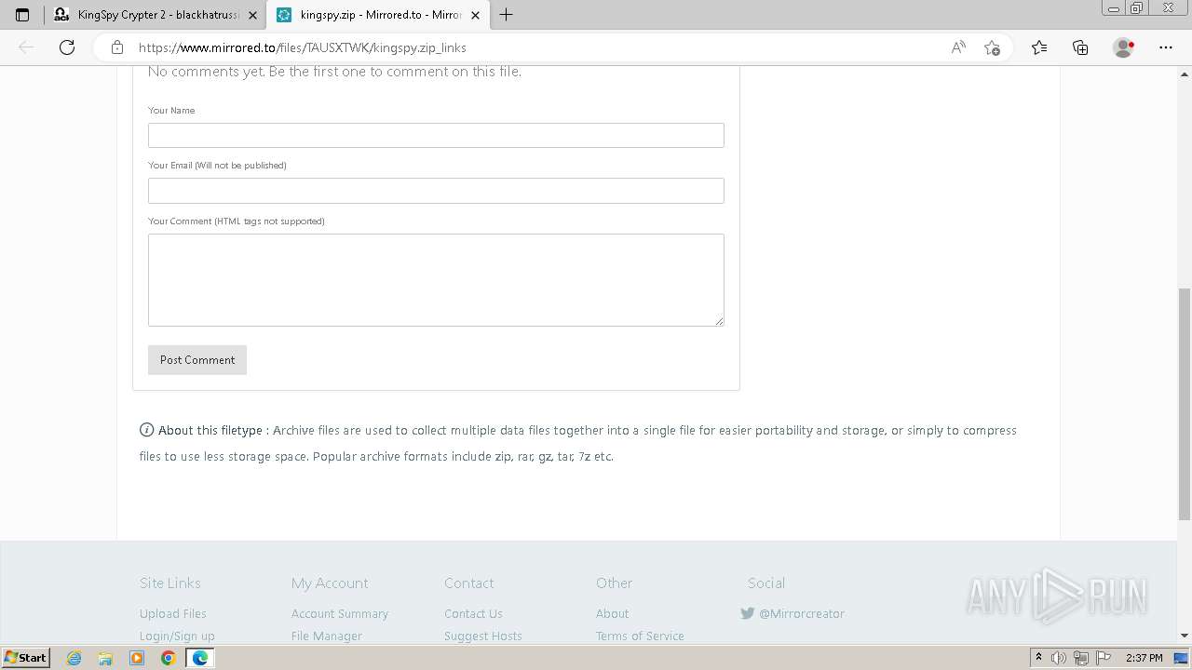This screenshot has width=1192, height=670.
Task: Click the About this filetype info icon
Action: [146, 430]
